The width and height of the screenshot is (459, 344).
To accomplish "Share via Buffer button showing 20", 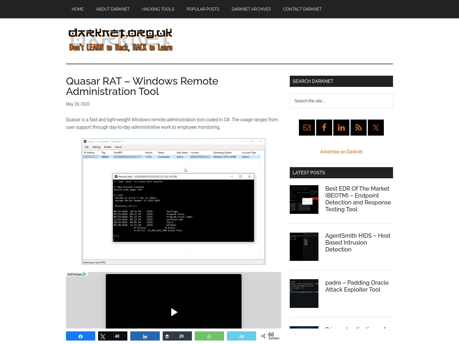I will coord(177,336).
